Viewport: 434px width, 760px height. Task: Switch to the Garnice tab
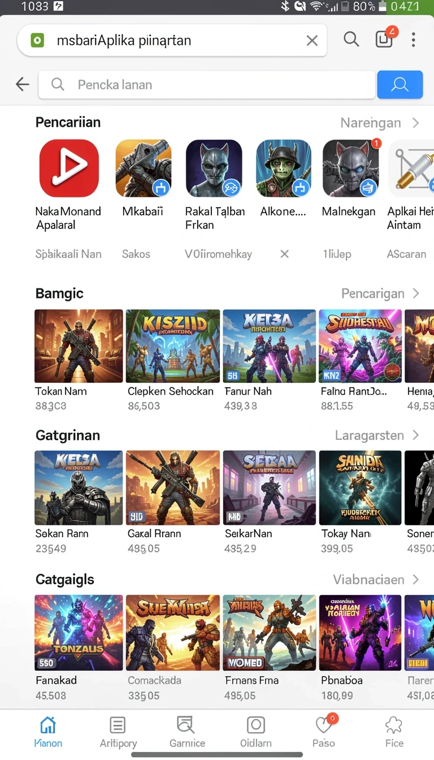[187, 732]
